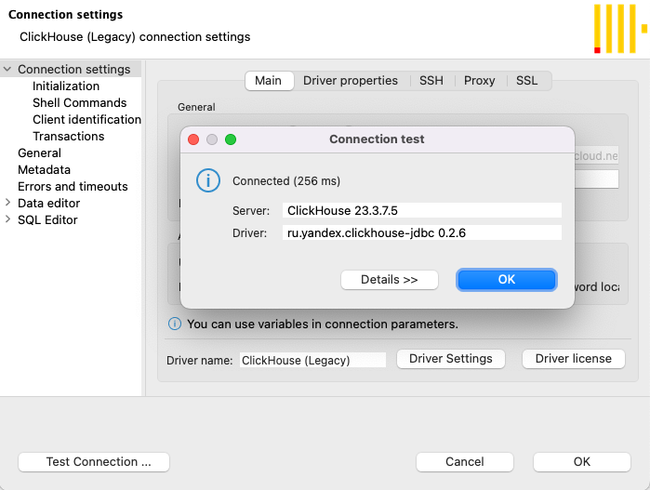Click the Details >> button
650x490 pixels.
pos(390,280)
